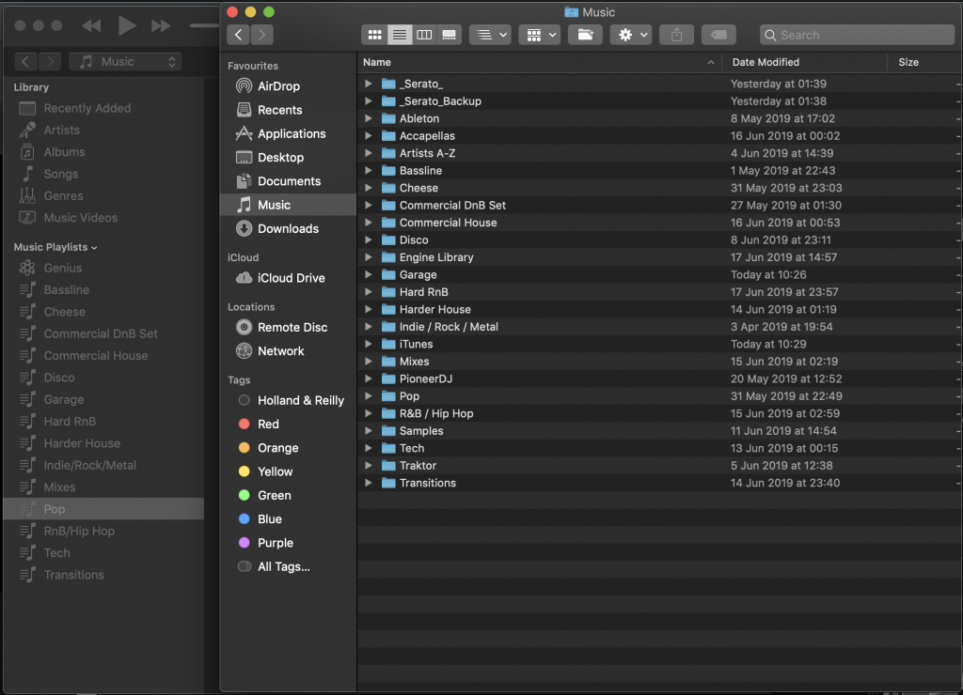Switch Finder to column view
Screen dimensions: 963x695
click(x=424, y=34)
